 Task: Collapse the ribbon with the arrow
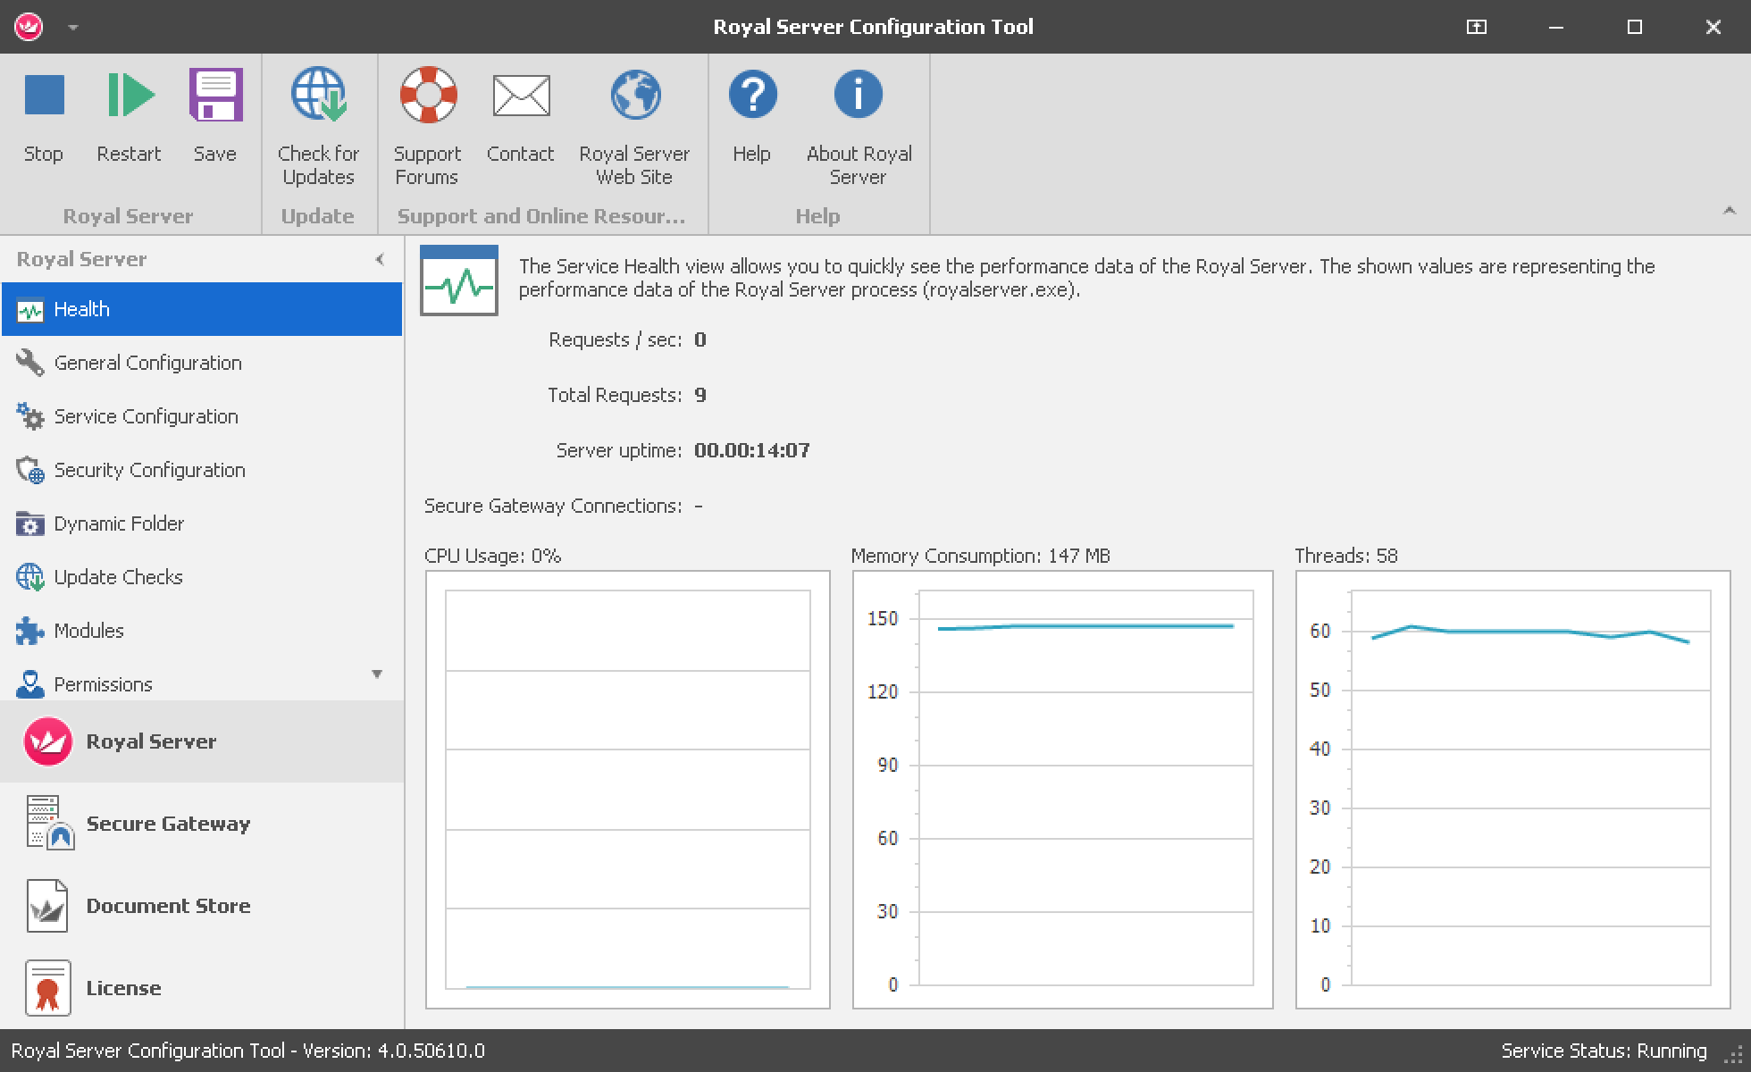1729,212
